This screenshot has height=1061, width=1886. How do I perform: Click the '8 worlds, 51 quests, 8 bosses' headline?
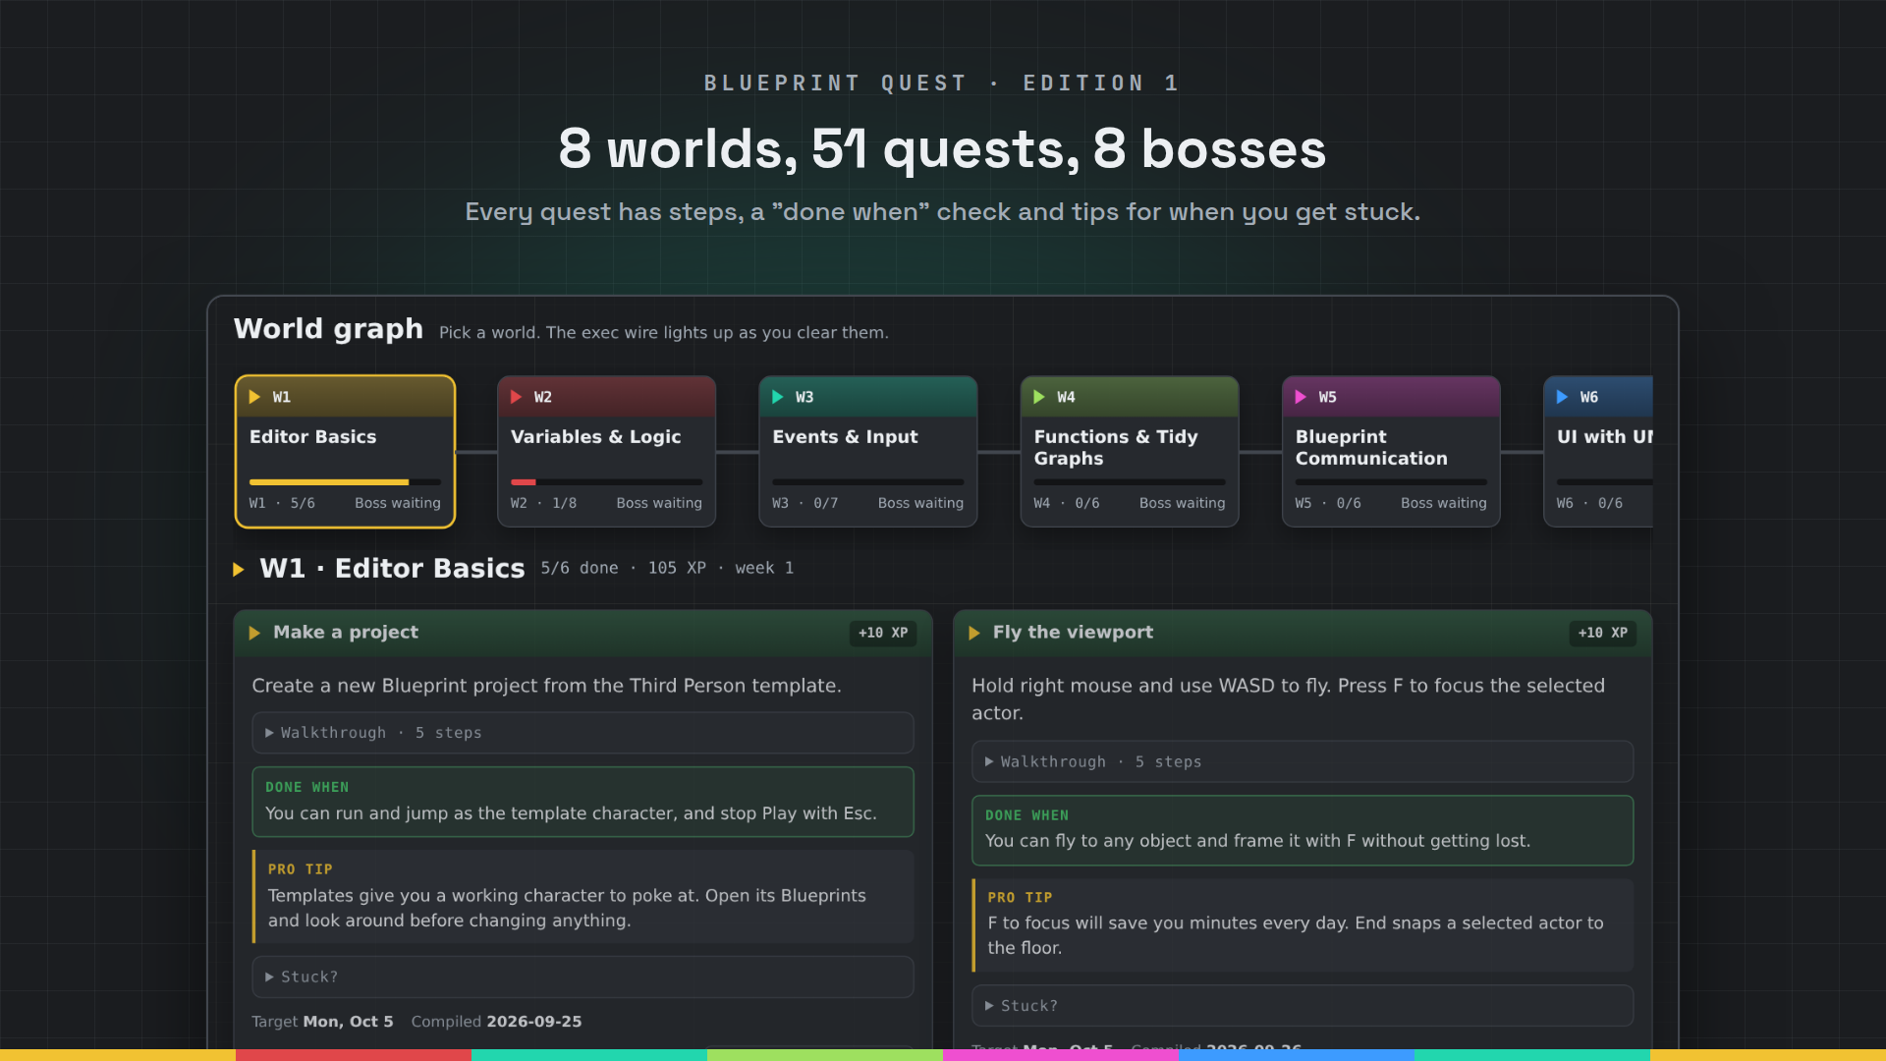click(x=942, y=149)
